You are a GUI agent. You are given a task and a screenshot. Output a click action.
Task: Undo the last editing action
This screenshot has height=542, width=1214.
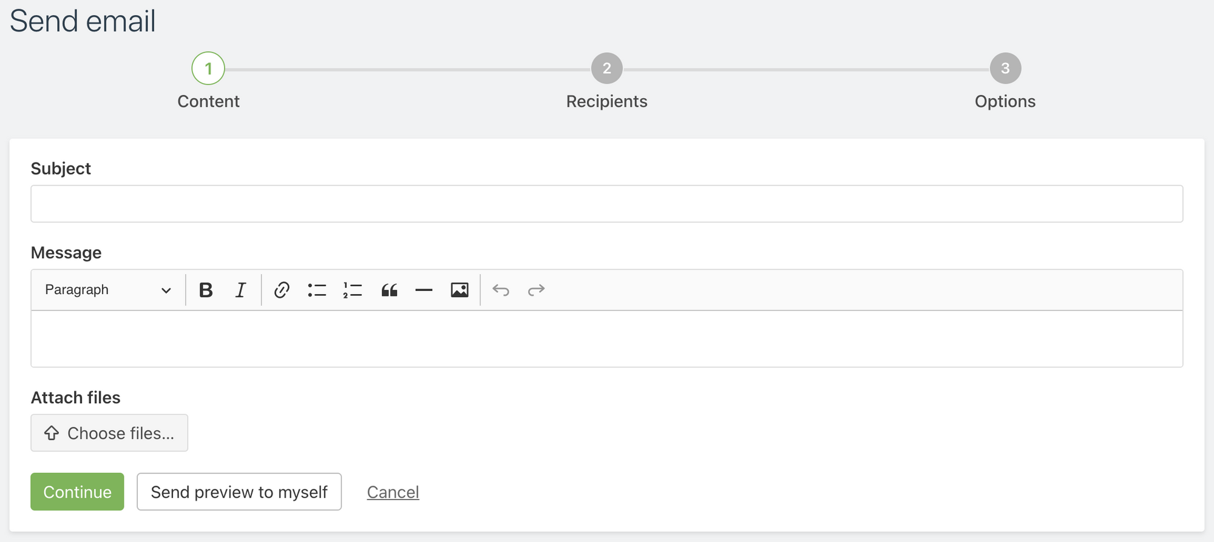click(x=501, y=290)
